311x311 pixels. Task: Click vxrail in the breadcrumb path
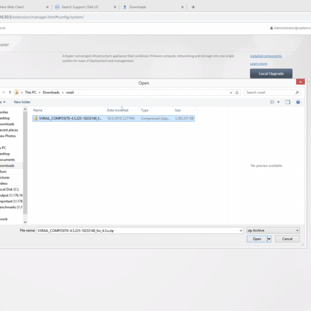[x=70, y=93]
